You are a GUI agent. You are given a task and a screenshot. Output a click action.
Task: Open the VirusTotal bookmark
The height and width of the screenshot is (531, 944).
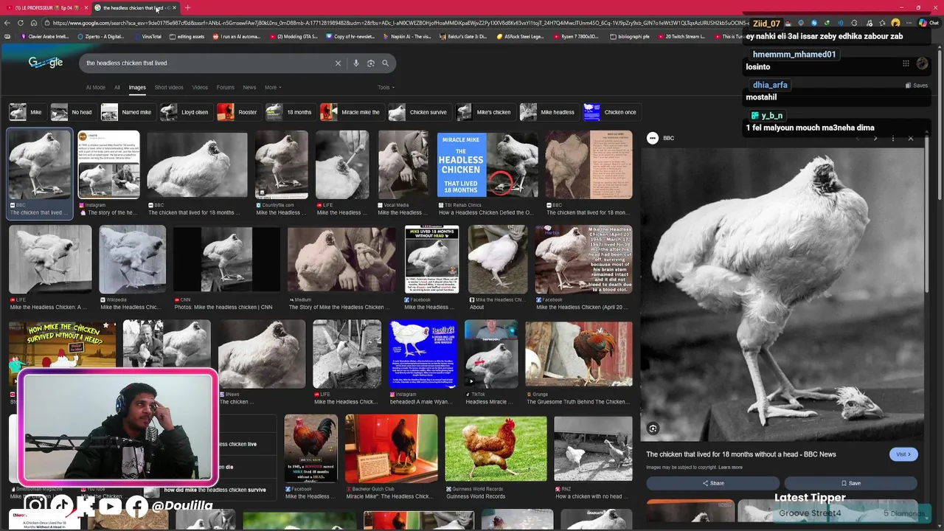pos(147,36)
